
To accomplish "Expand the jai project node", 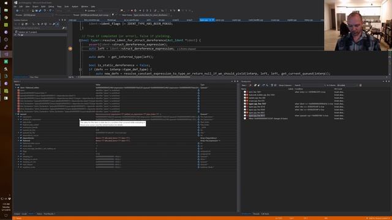I will pyautogui.click(x=16, y=35).
